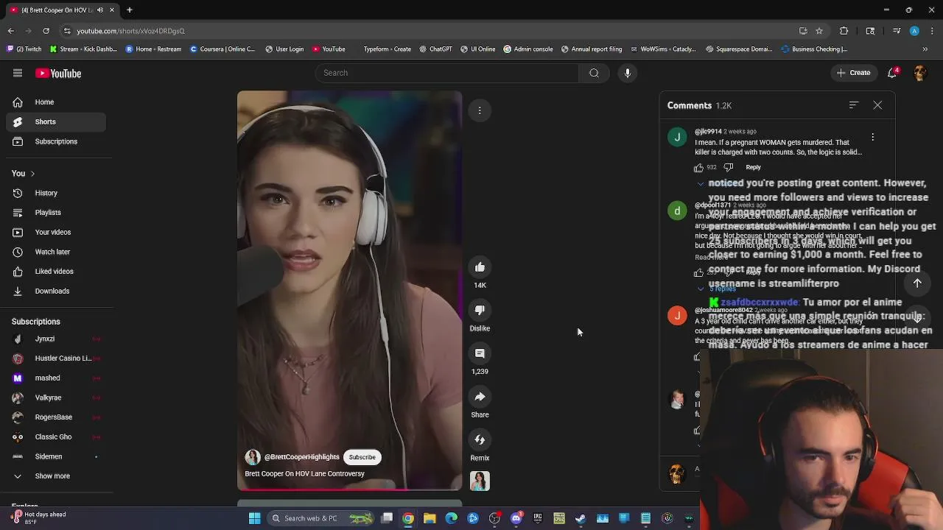Open options menu for @jlc9914 comment
This screenshot has height=530, width=943.
[872, 137]
